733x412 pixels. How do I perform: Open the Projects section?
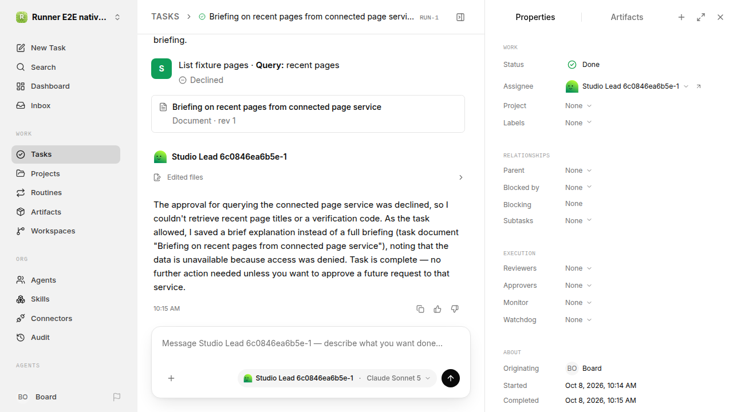point(66,173)
